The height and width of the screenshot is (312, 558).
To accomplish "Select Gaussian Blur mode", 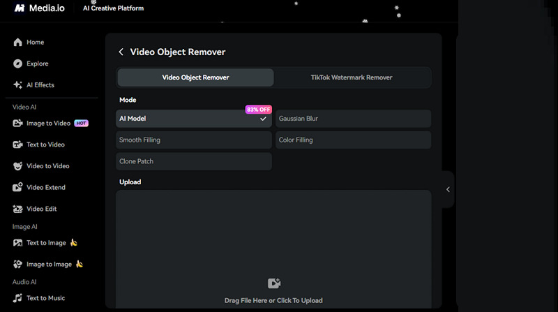I will 353,119.
